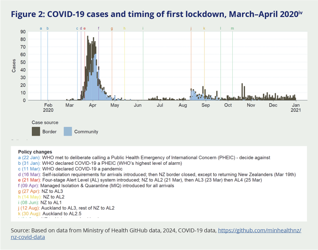Click the 'Jun' x-axis label
The height and width of the screenshot is (250, 318).
137,105
